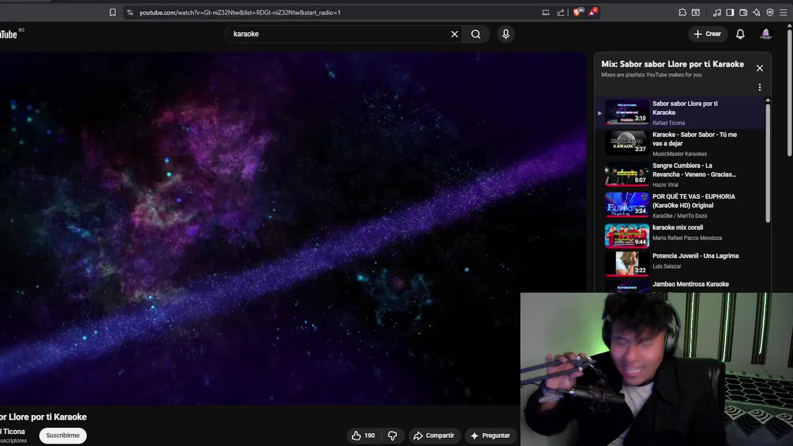Open the site information icon beside the URL
The width and height of the screenshot is (793, 446).
(129, 12)
